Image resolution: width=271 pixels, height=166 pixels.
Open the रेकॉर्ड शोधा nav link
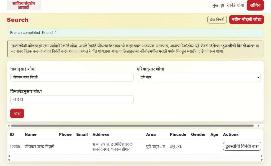coord(235,5)
